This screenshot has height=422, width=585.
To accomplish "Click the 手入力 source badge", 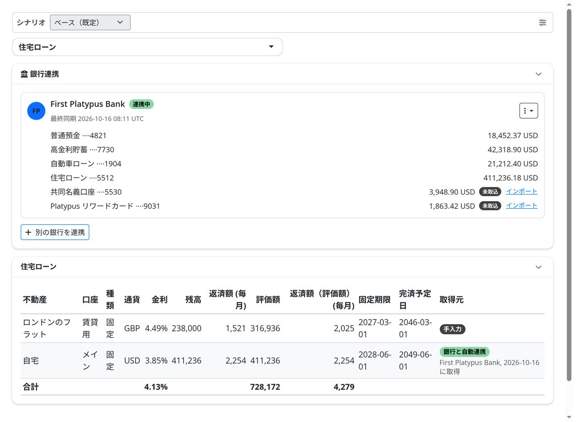I will point(452,329).
